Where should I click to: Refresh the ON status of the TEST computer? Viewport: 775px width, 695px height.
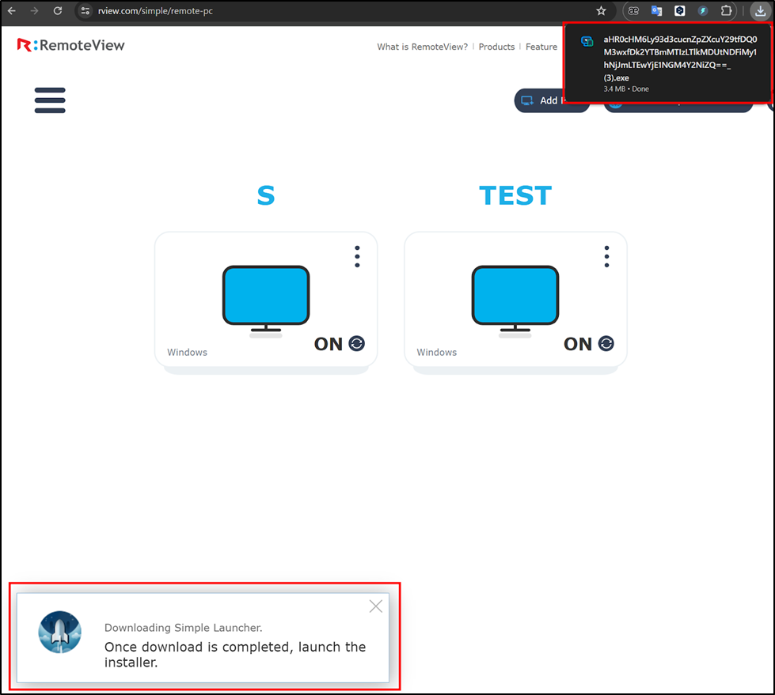point(605,343)
